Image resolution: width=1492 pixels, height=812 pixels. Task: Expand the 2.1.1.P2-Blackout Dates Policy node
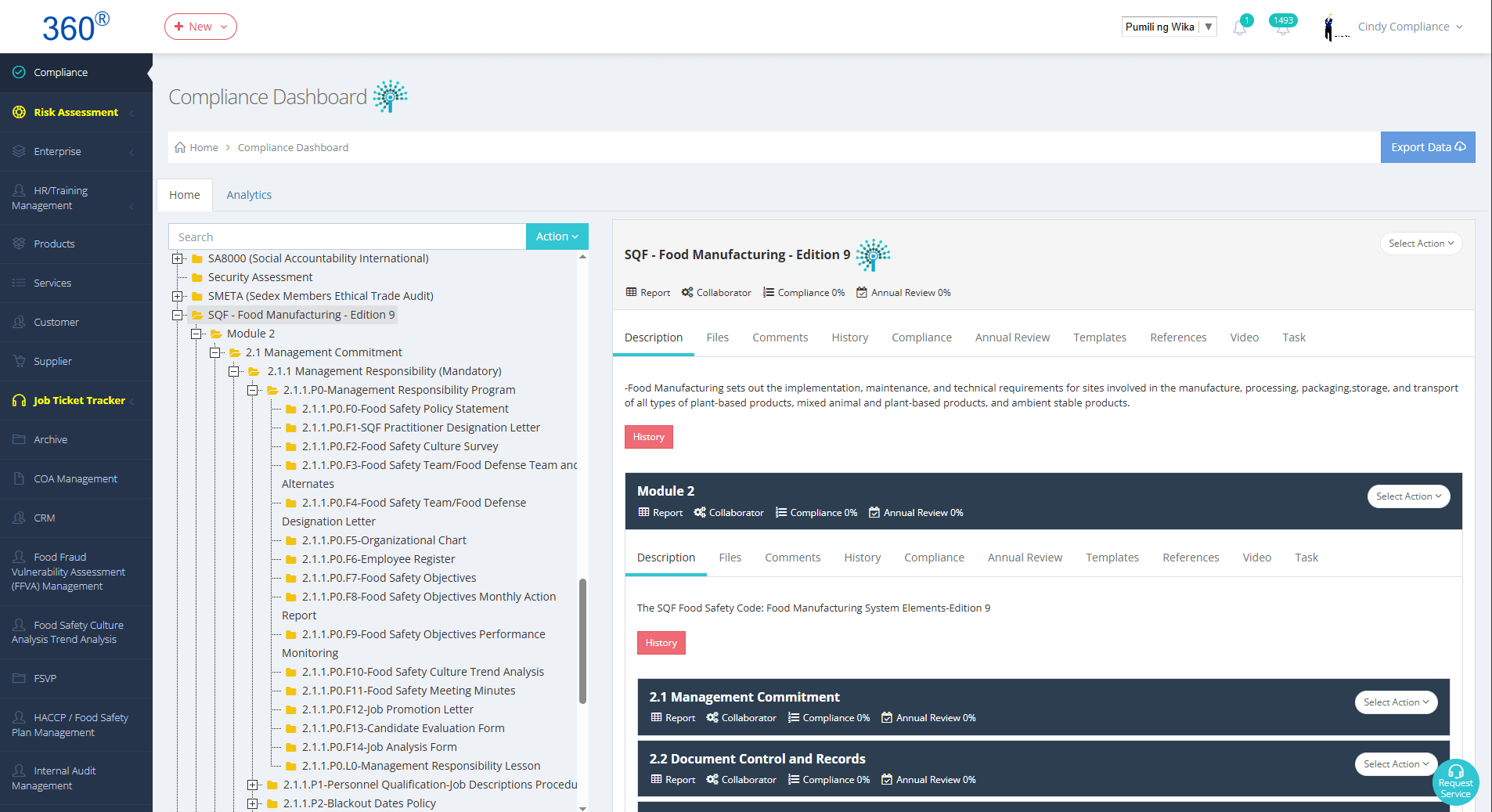coord(253,803)
